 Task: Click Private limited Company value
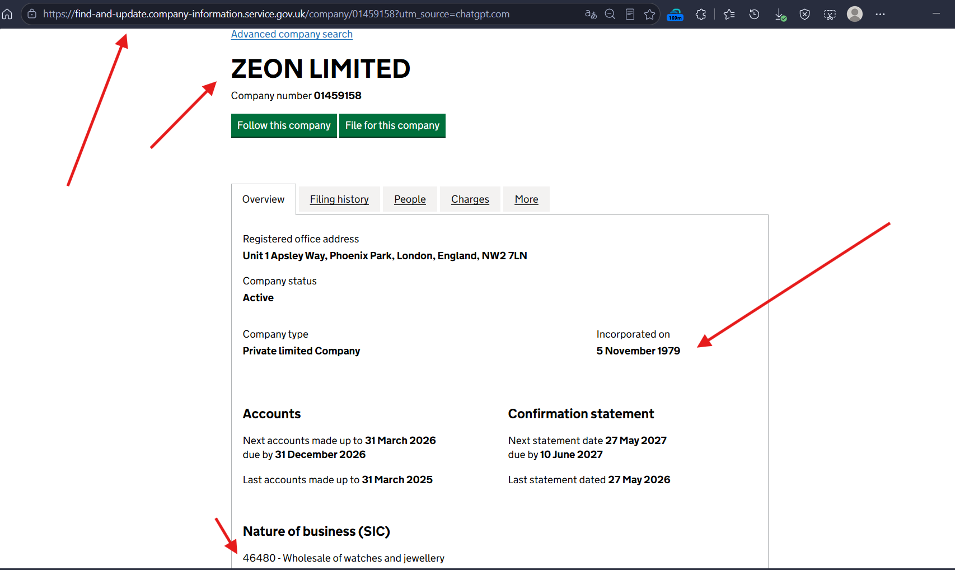click(x=301, y=351)
